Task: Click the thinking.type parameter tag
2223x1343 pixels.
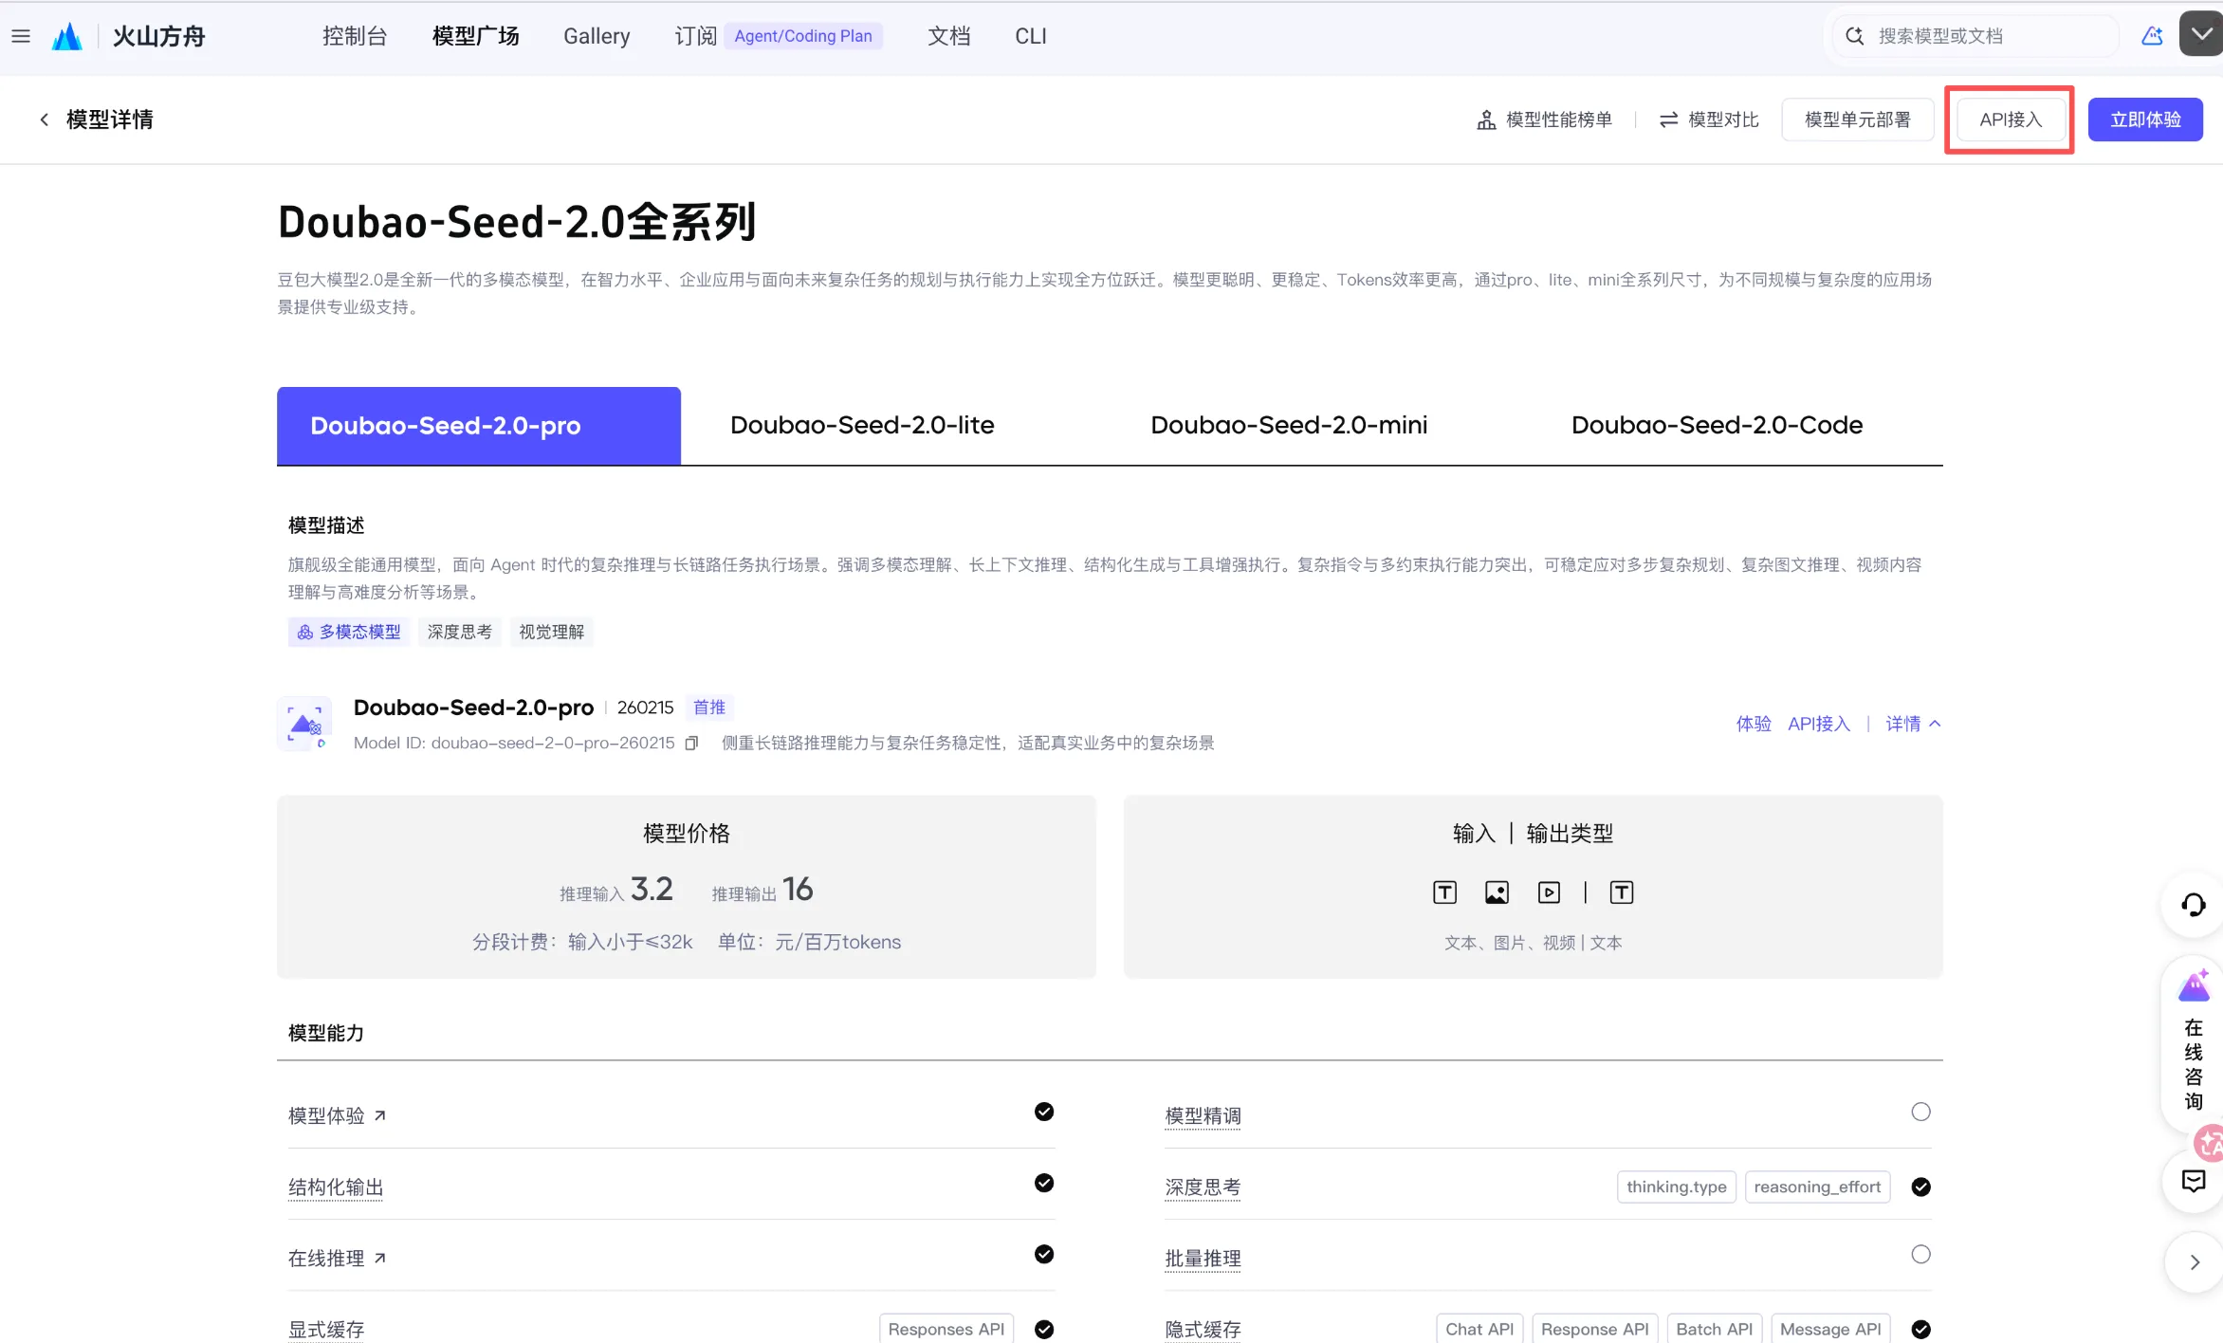Action: (1677, 1187)
